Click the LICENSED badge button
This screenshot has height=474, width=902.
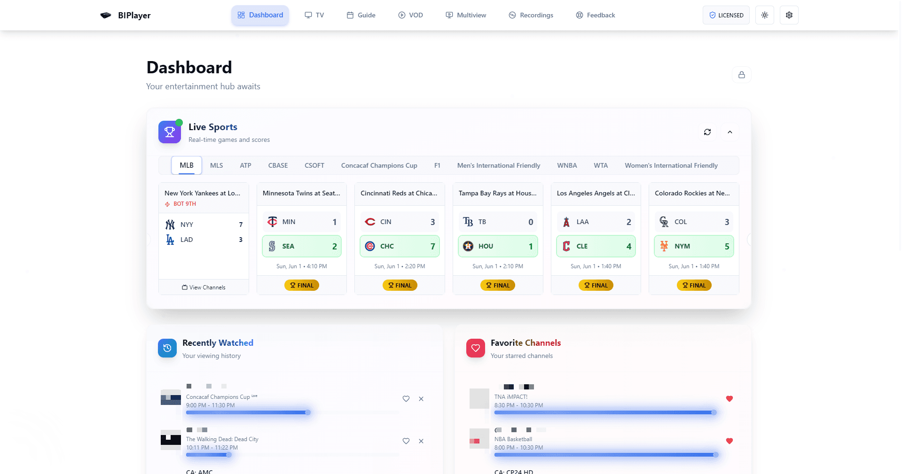(726, 15)
